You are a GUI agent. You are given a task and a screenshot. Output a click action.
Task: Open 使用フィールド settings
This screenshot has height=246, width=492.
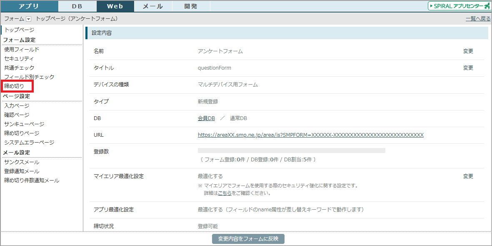click(x=22, y=50)
